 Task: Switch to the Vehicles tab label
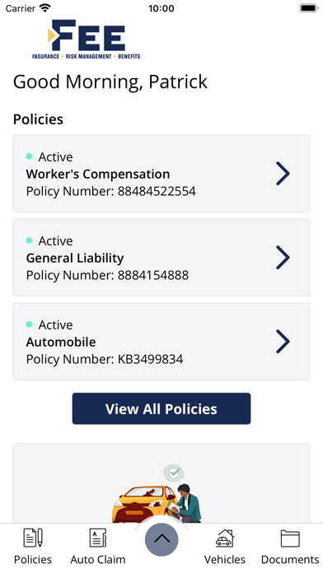225,560
